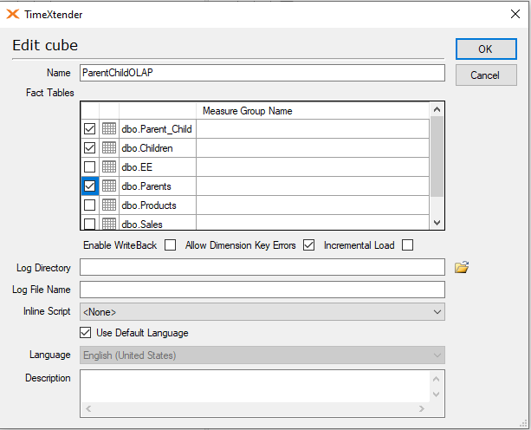Check the dbo.Sales fact table
531x430 pixels.
pyautogui.click(x=90, y=224)
